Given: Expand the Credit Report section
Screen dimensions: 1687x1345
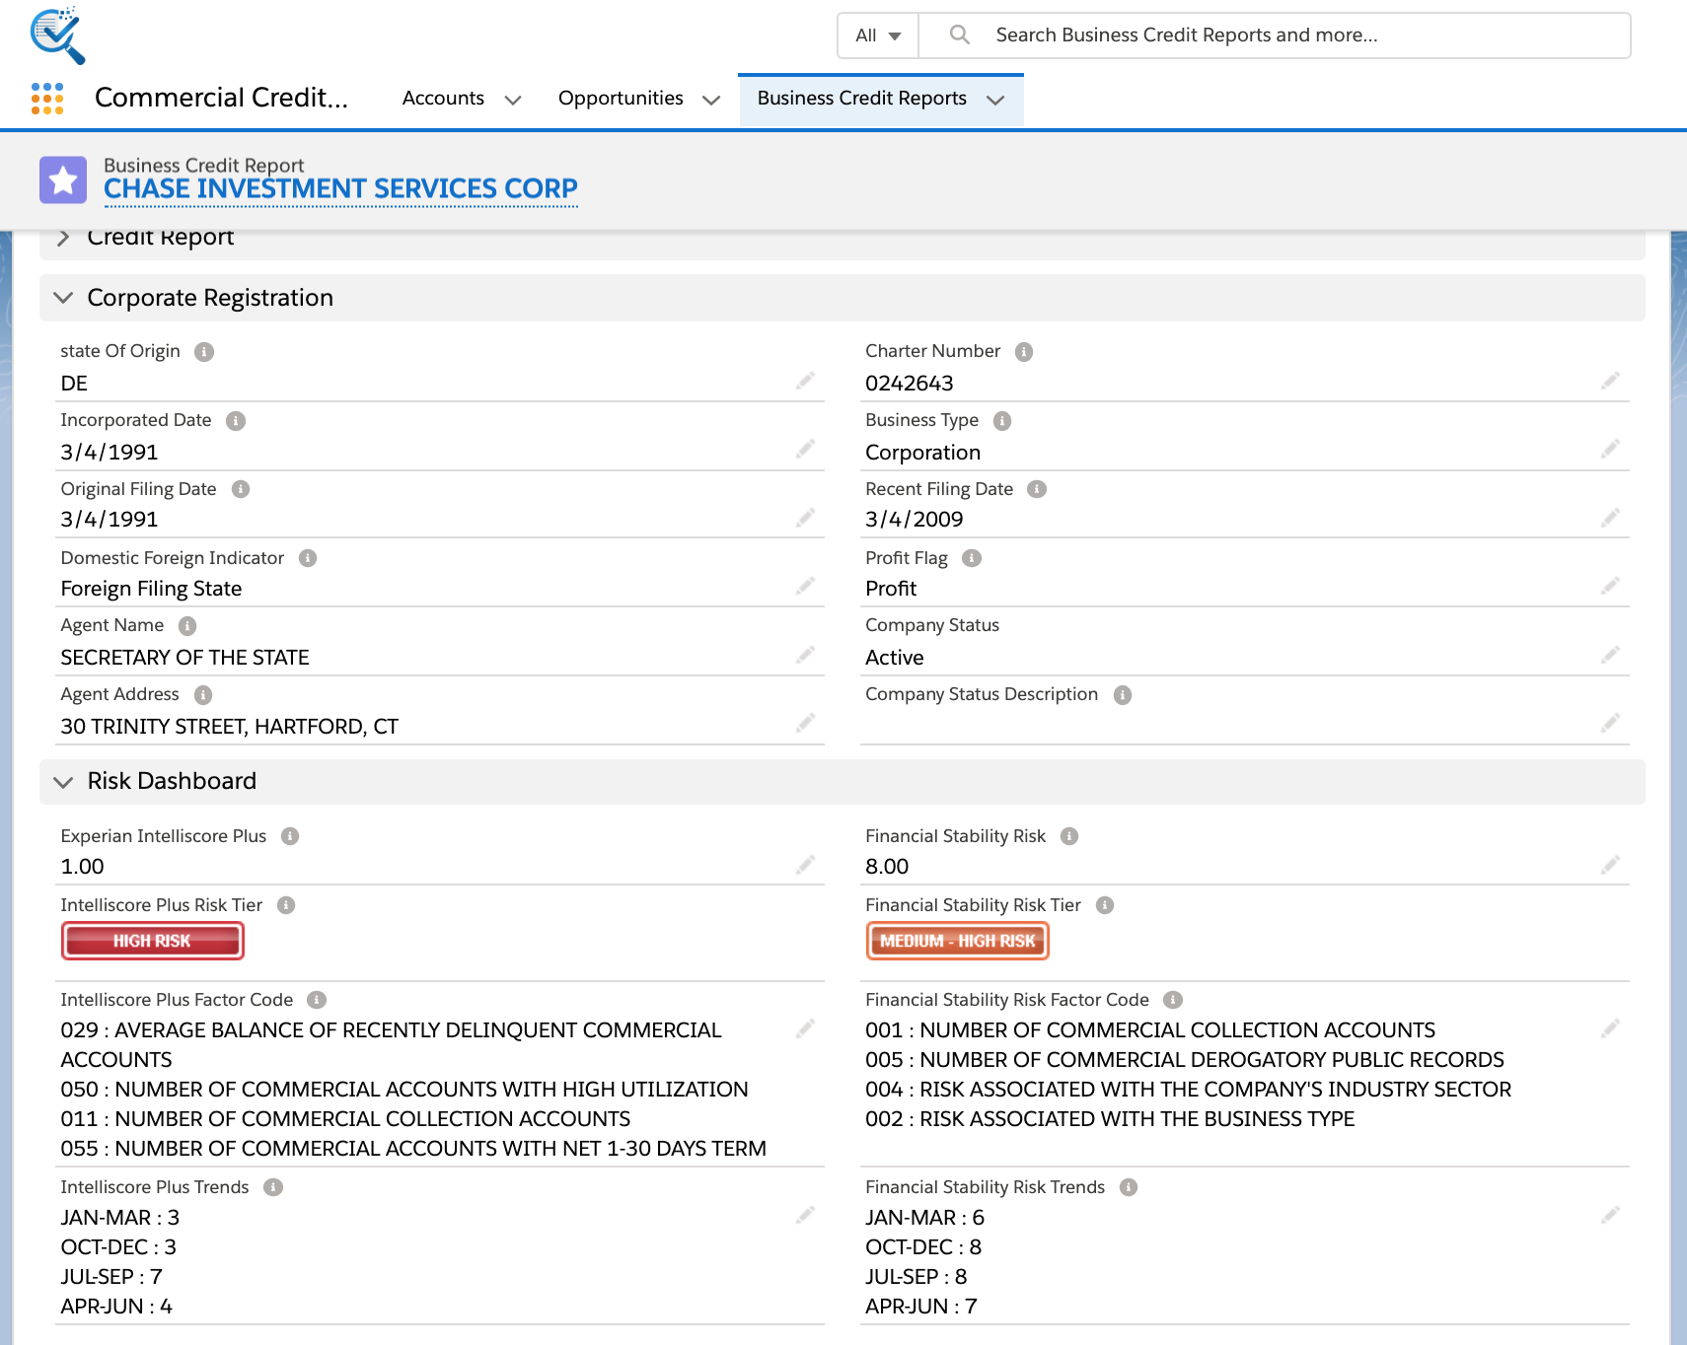Looking at the screenshot, I should (64, 238).
